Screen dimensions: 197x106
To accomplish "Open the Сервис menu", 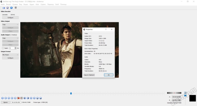I will coord(43,4).
